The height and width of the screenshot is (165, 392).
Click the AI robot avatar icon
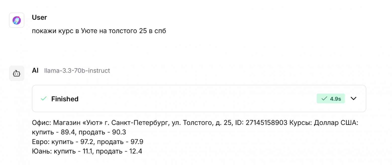coord(17,73)
